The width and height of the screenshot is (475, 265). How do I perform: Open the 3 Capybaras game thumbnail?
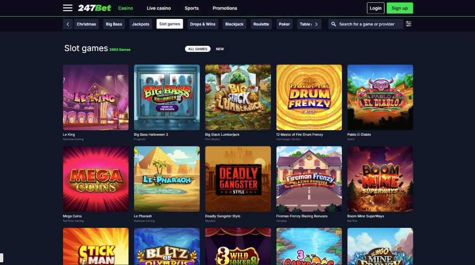[309, 246]
